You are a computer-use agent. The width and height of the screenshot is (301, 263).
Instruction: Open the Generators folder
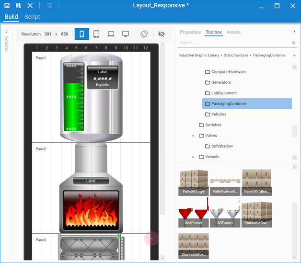(x=220, y=82)
